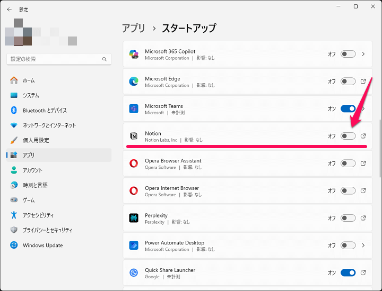Click the search magnifier icon
Viewport: 382px width, 291px height.
click(x=105, y=59)
